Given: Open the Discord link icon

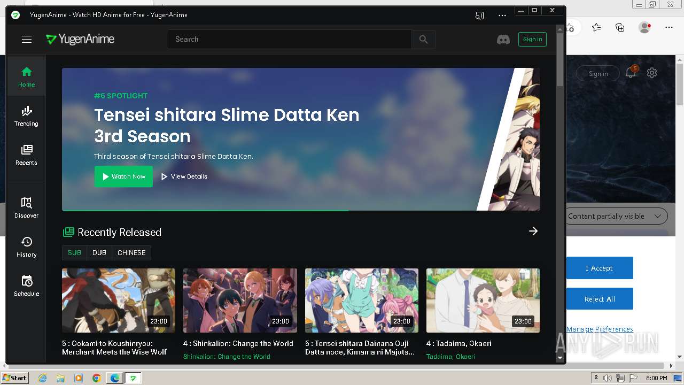Looking at the screenshot, I should click(503, 39).
